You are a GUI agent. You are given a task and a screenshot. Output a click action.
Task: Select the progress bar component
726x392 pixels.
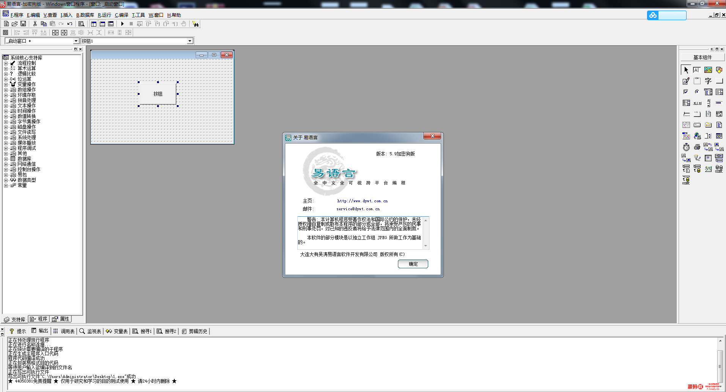(x=719, y=103)
